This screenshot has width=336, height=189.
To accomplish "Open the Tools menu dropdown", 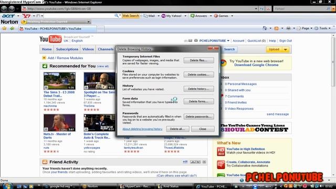I will point(330,28).
